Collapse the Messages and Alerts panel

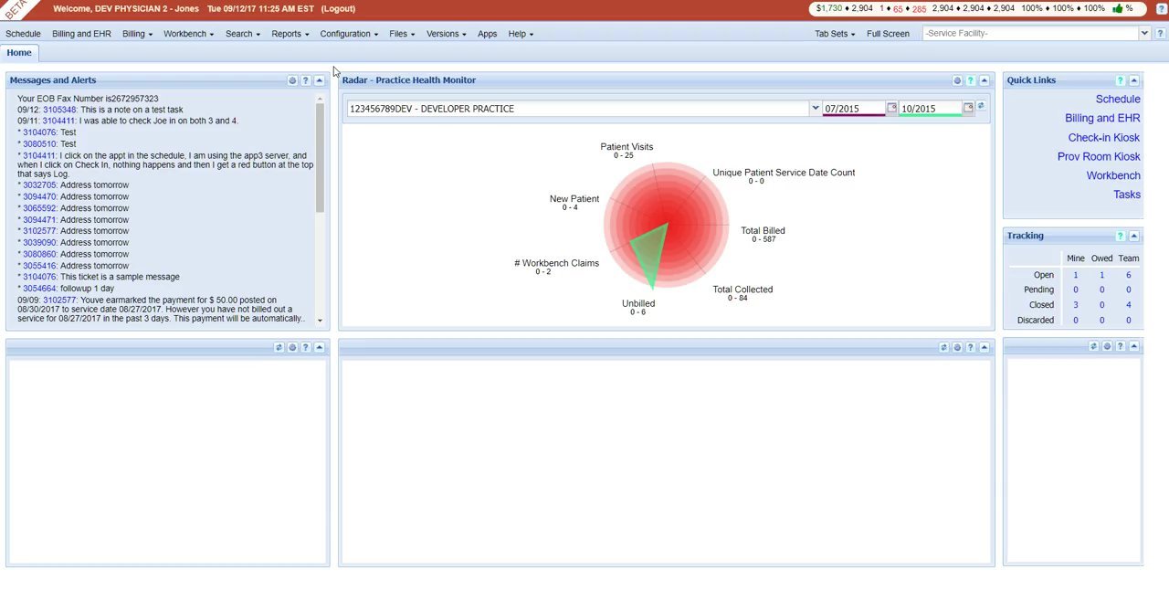pos(319,80)
